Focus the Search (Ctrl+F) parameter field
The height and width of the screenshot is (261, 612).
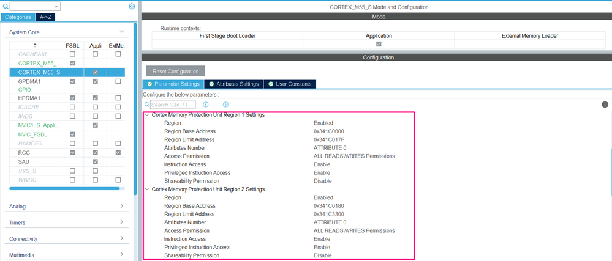pos(173,105)
